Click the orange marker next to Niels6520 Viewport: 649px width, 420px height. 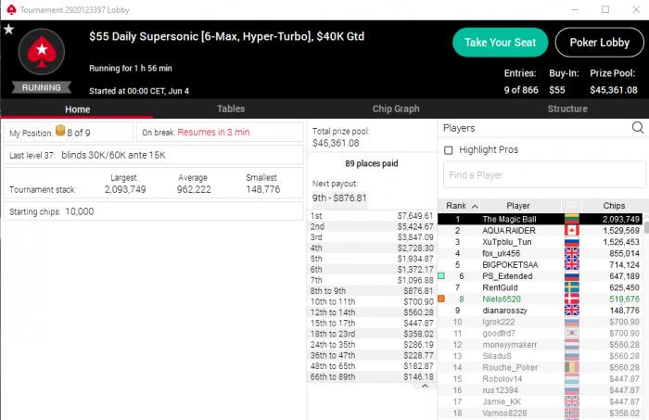pos(441,299)
